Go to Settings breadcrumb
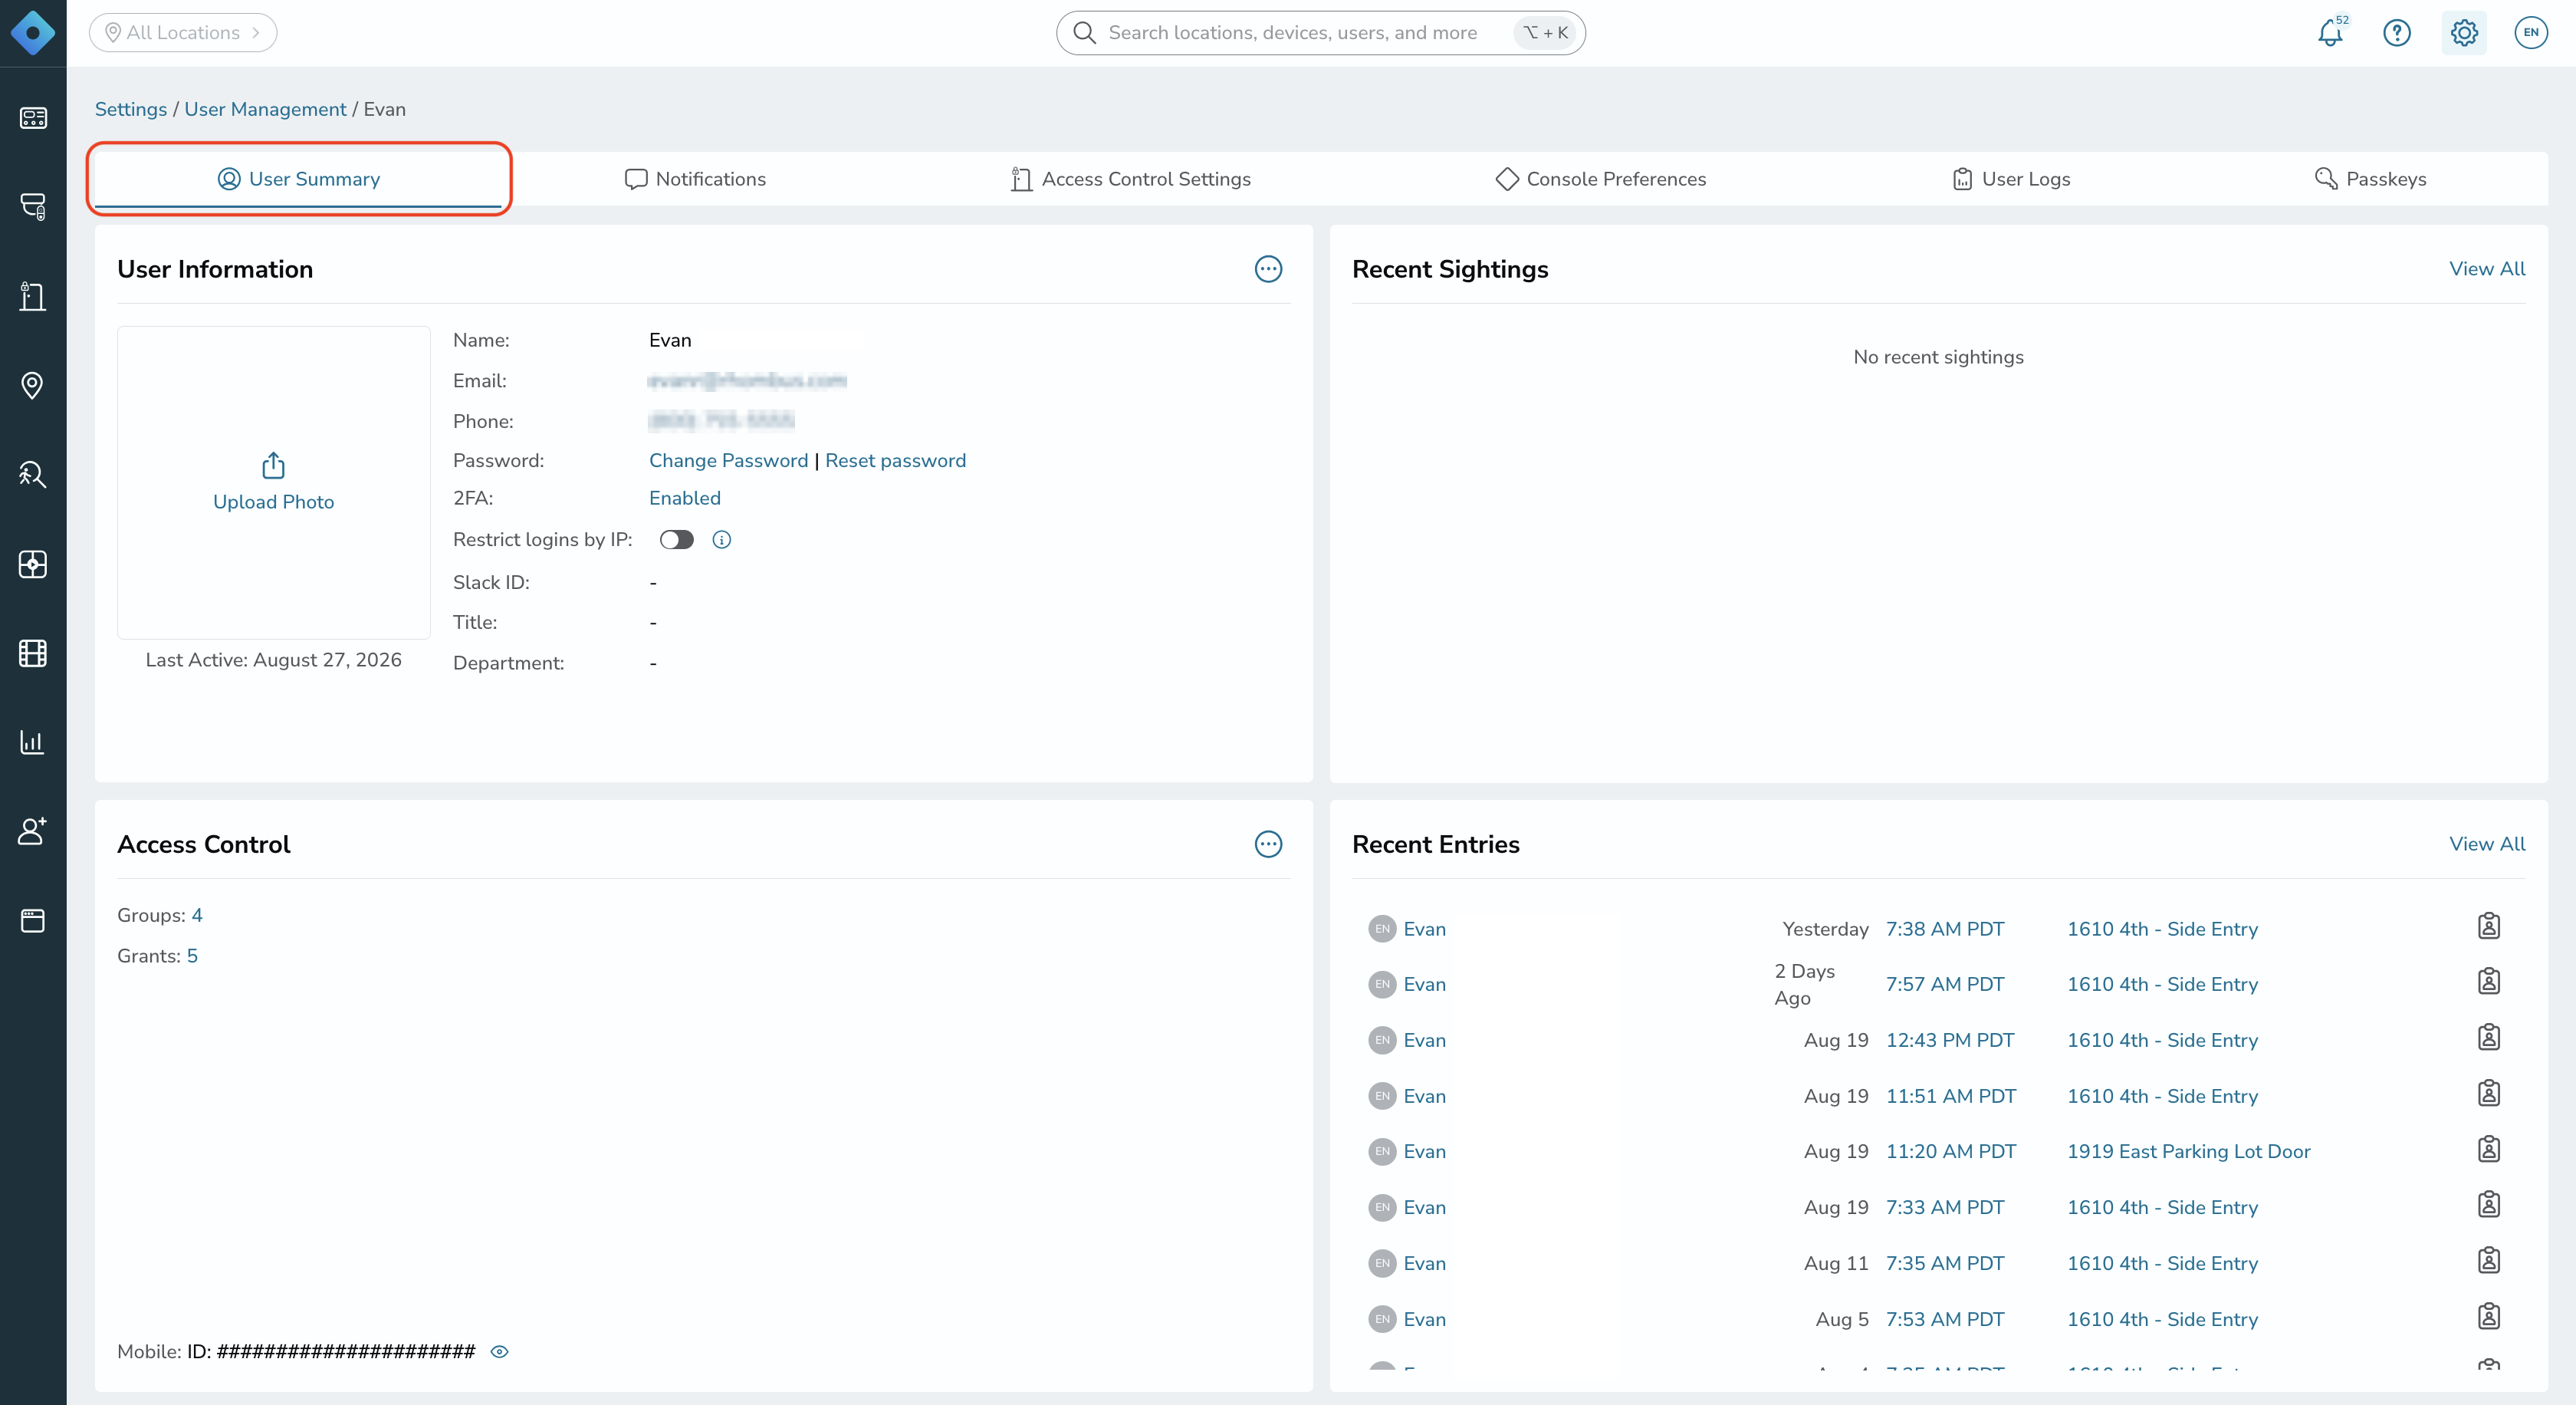This screenshot has width=2576, height=1405. 131,109
